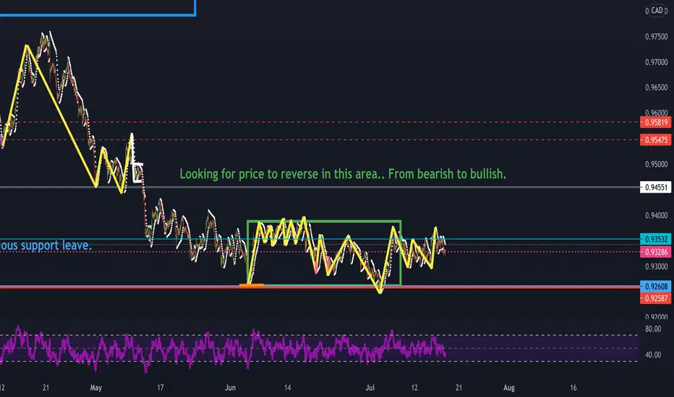Click the blue 0.92608 price label
674x397 pixels.
[x=655, y=287]
